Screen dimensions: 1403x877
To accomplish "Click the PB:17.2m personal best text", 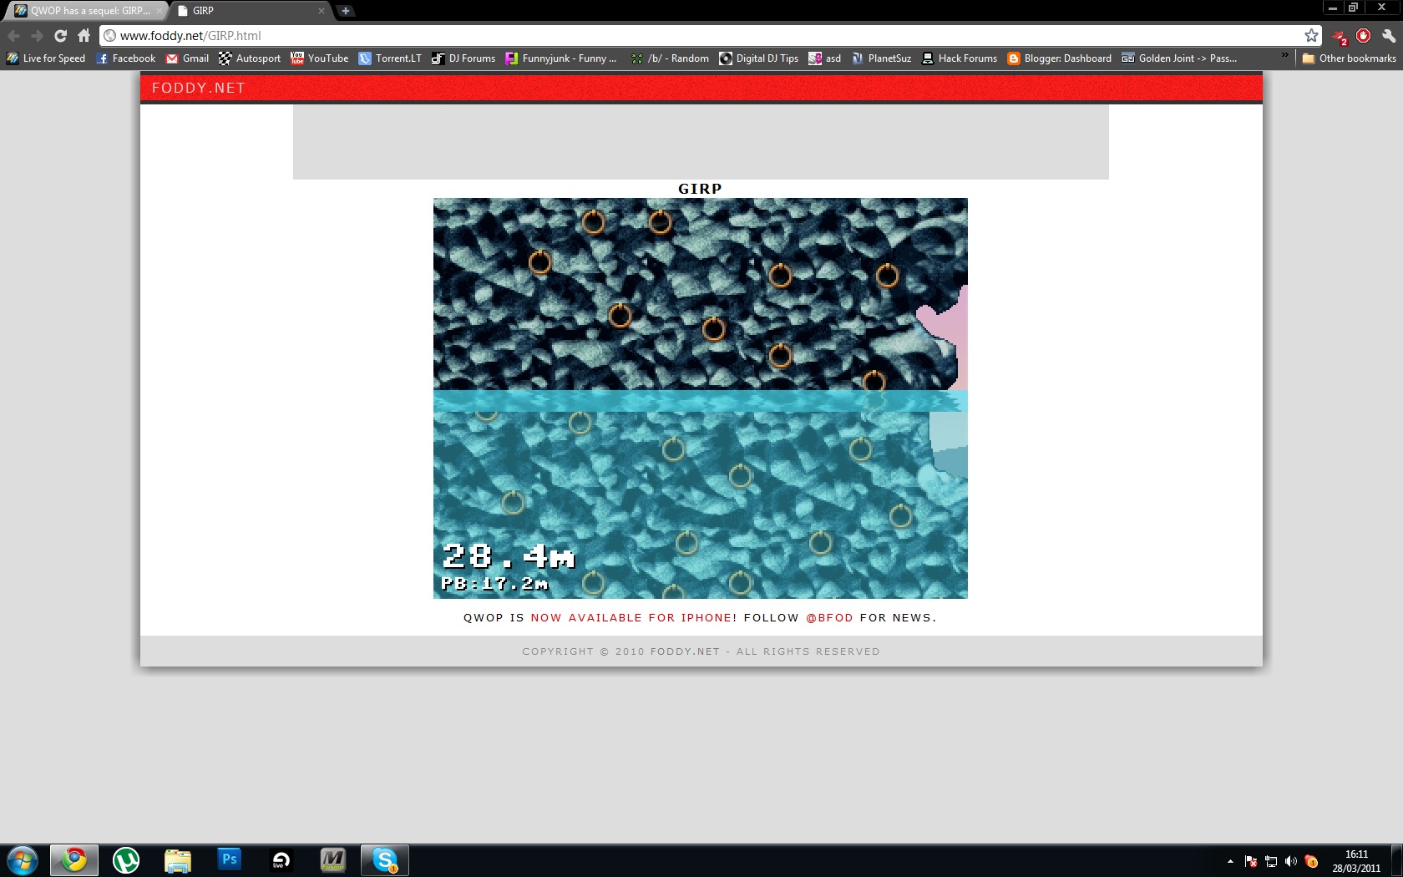I will coord(494,583).
